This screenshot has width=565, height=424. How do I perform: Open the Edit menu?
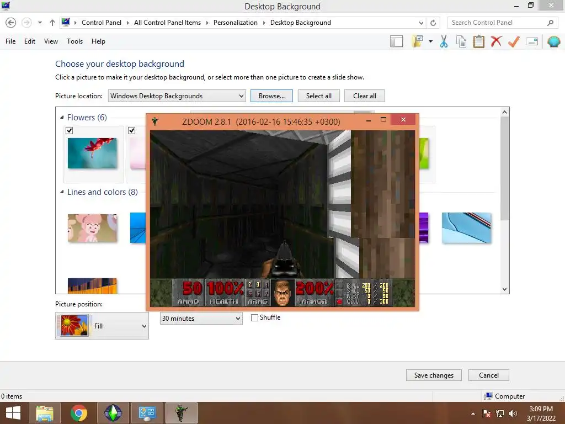[x=30, y=41]
